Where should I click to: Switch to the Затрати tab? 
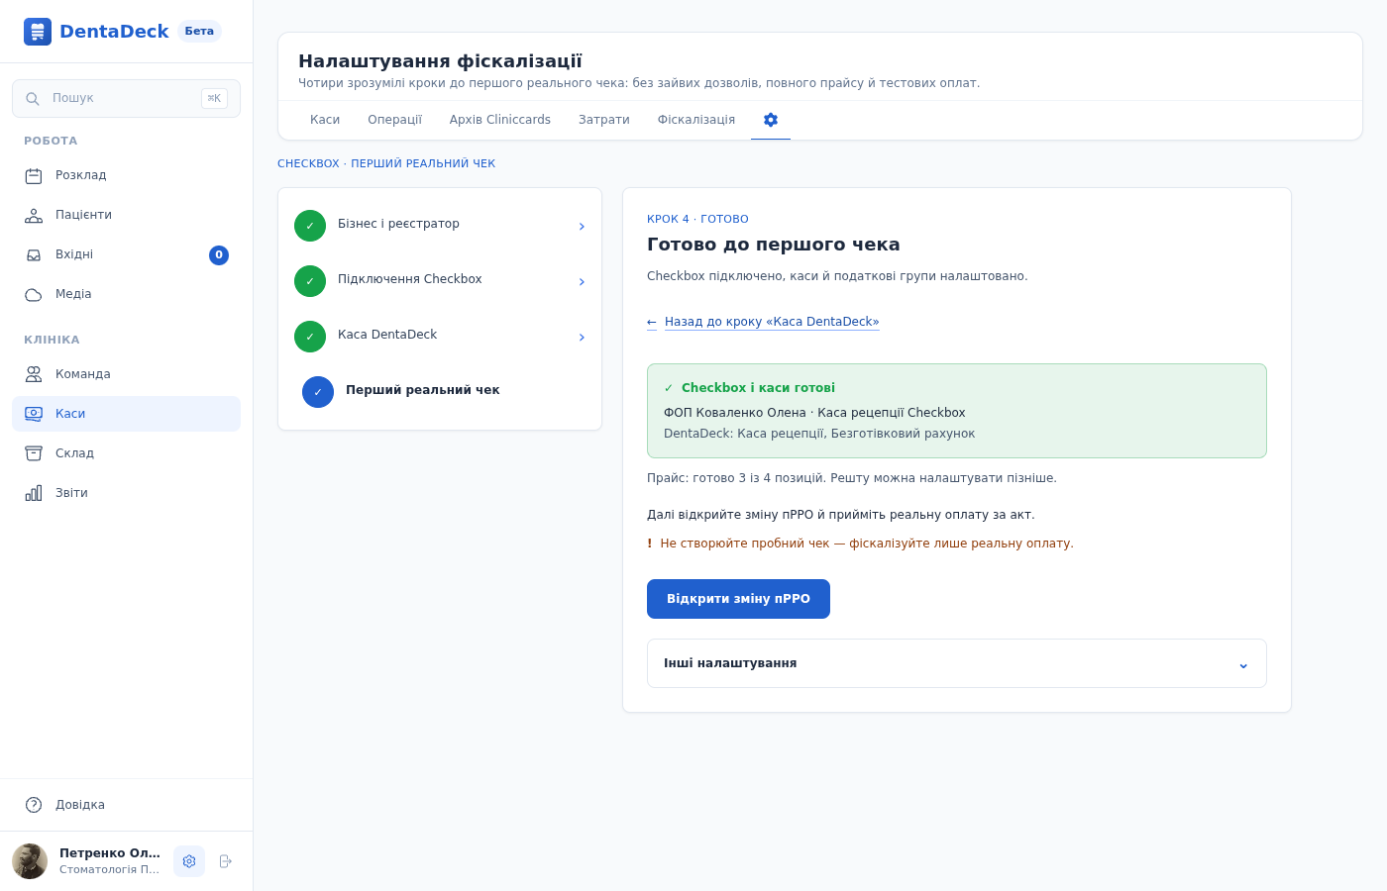click(x=604, y=120)
